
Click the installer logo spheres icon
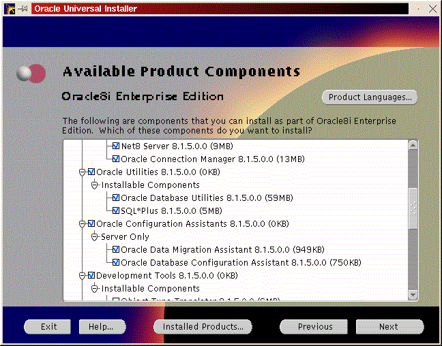31,72
